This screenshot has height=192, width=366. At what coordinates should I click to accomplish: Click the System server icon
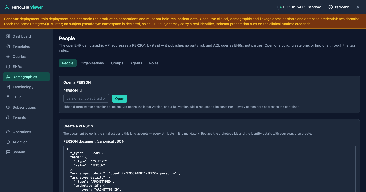click(8, 152)
